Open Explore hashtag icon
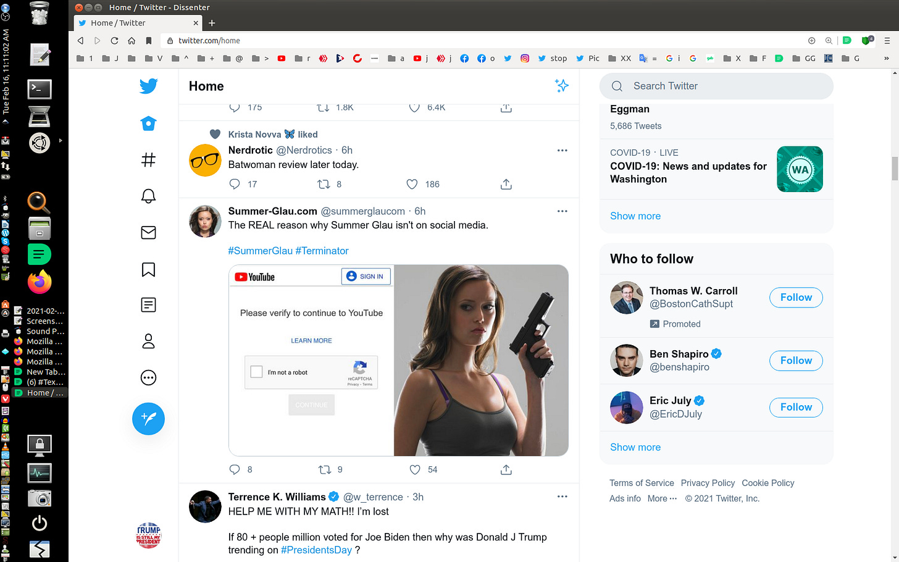The image size is (899, 562). tap(148, 160)
